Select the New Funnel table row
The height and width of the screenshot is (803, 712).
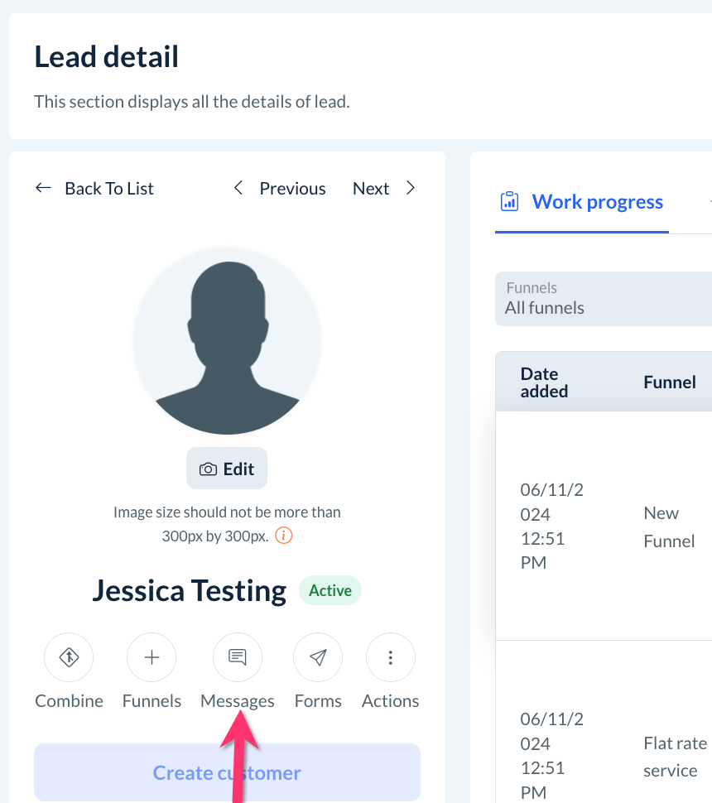(604, 527)
